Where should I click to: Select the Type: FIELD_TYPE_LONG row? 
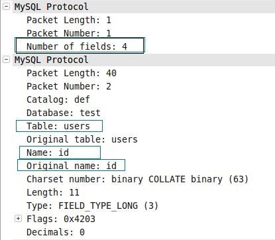click(x=93, y=206)
